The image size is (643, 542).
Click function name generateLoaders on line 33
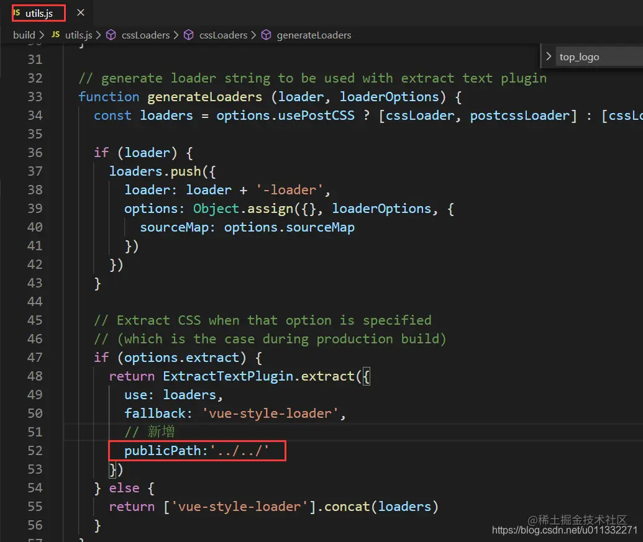(x=204, y=97)
